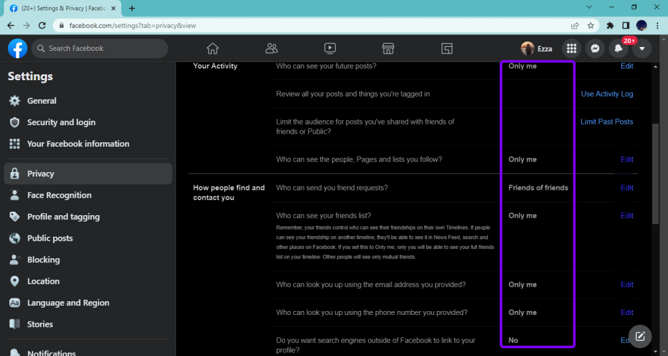Go back in browser history
Viewport: 668px width, 356px height.
(10, 25)
